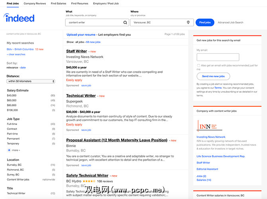Open Investing News Network company link
Image resolution: width=267 pixels, height=199 pixels.
tap(211, 137)
